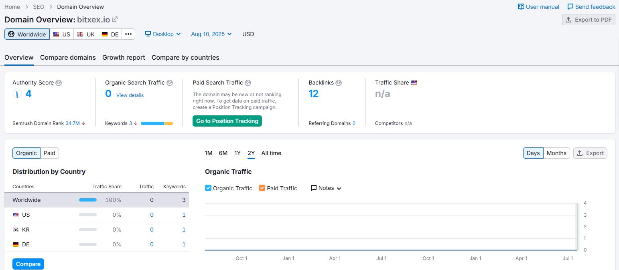
Task: Select 2Y time range
Action: [251, 153]
